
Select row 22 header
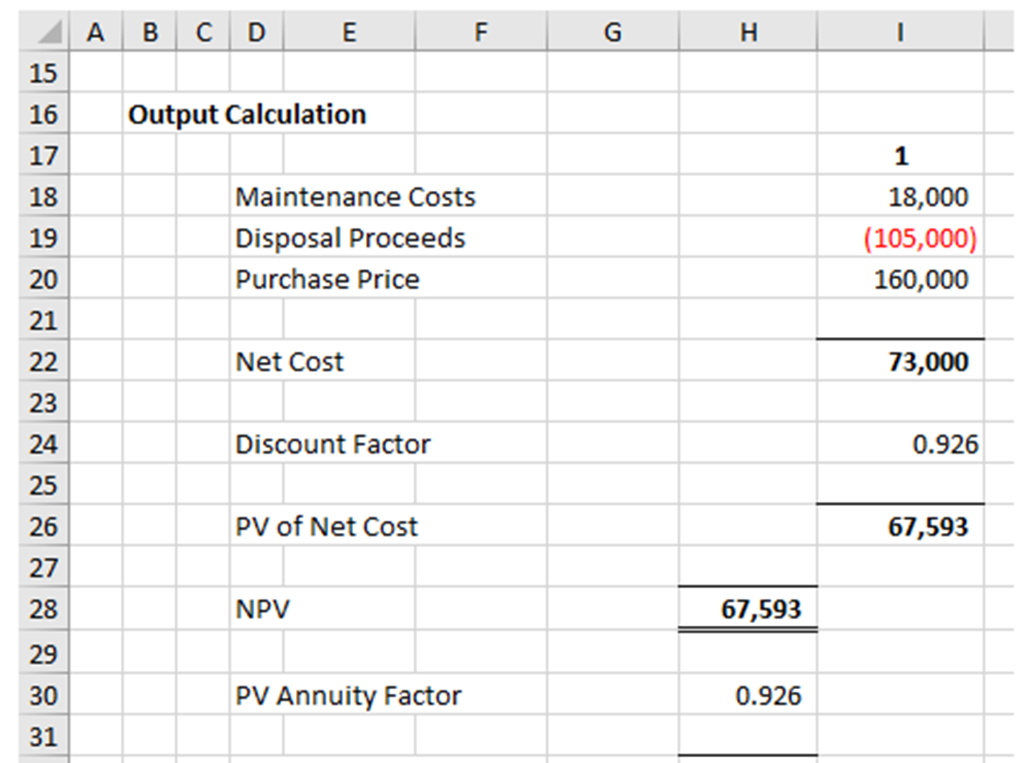[43, 362]
